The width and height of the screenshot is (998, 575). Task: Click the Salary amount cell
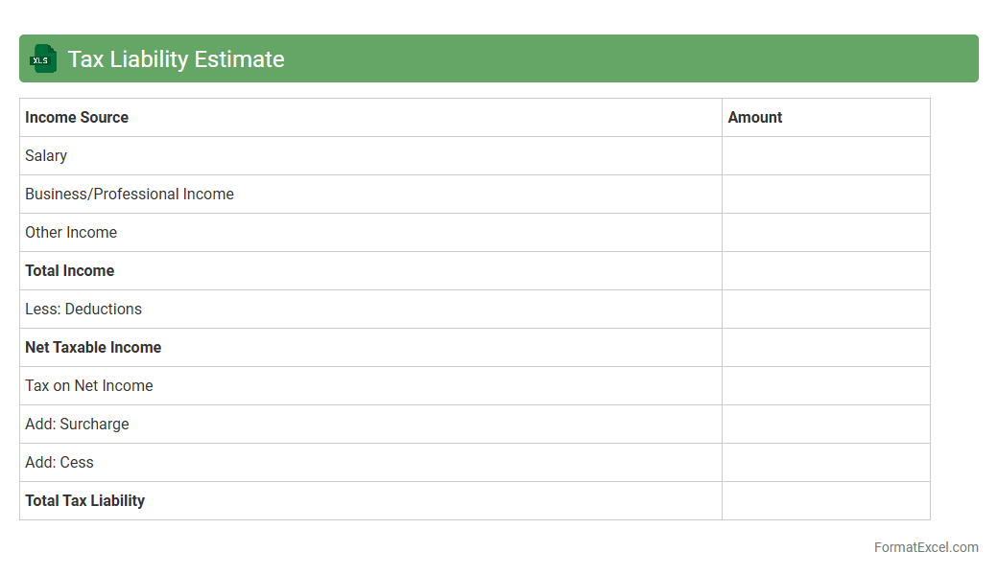point(825,155)
